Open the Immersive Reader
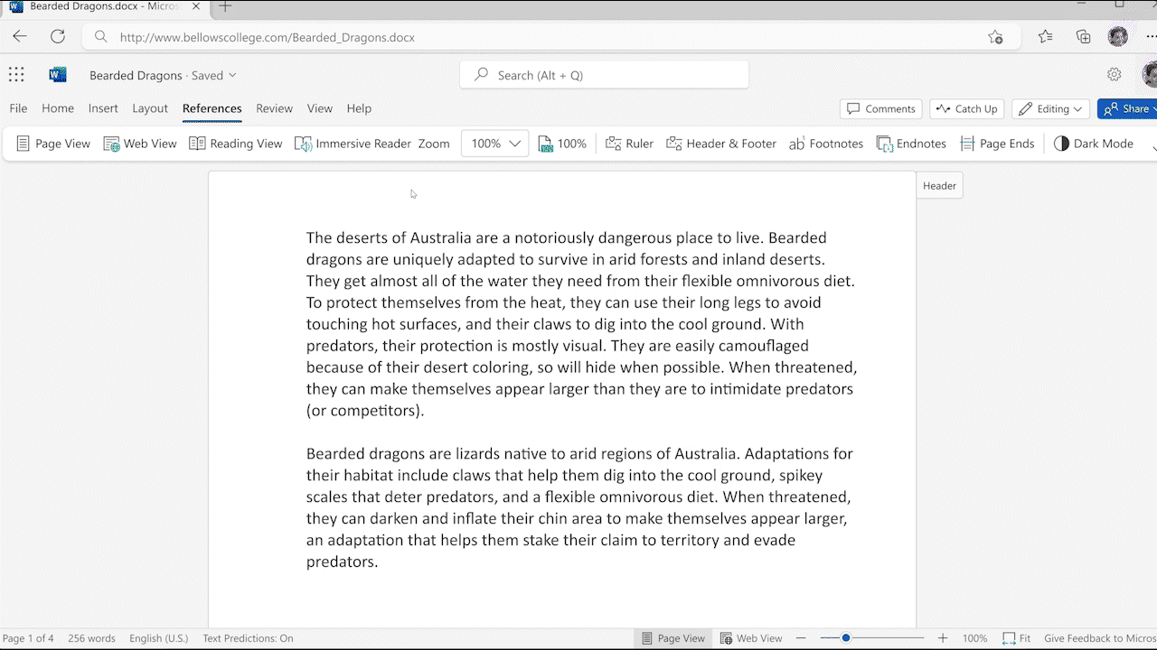 353,144
